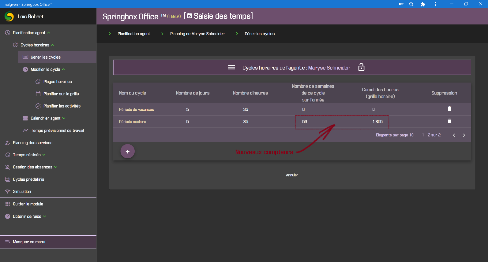Click the person icon of Planning des services
The width and height of the screenshot is (488, 262).
[x=8, y=143]
